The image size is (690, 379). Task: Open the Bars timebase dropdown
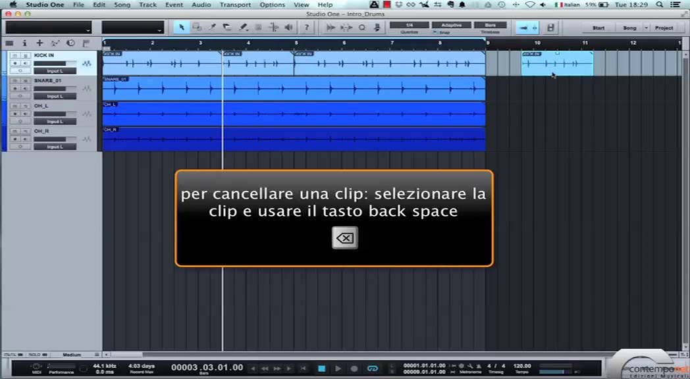tap(491, 25)
